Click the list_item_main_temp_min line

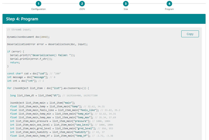[x=63, y=114]
